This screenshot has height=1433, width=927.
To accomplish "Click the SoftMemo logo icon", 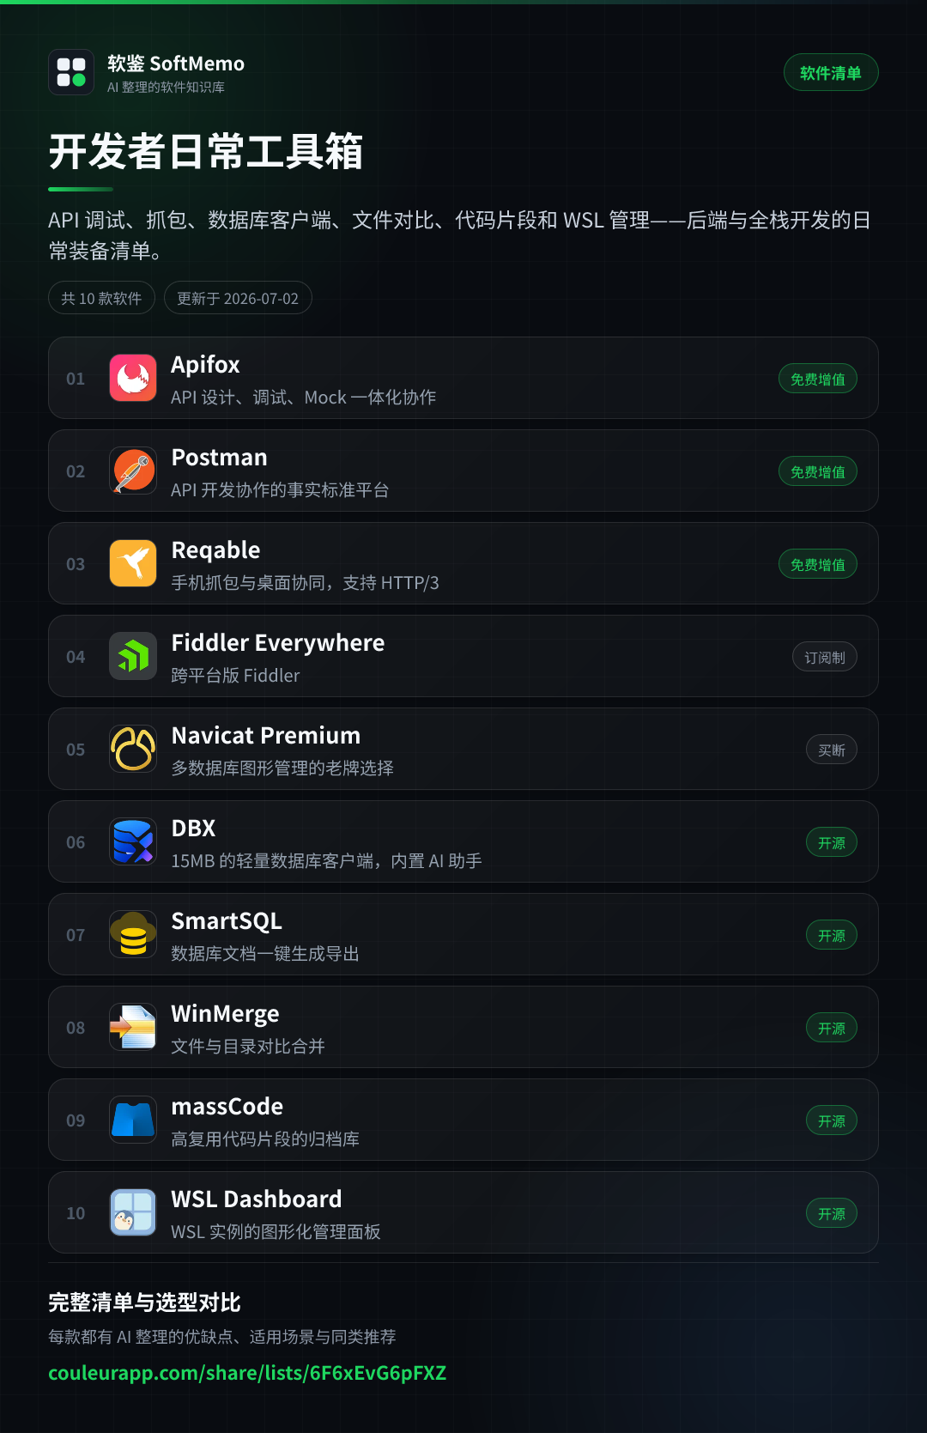I will (71, 72).
